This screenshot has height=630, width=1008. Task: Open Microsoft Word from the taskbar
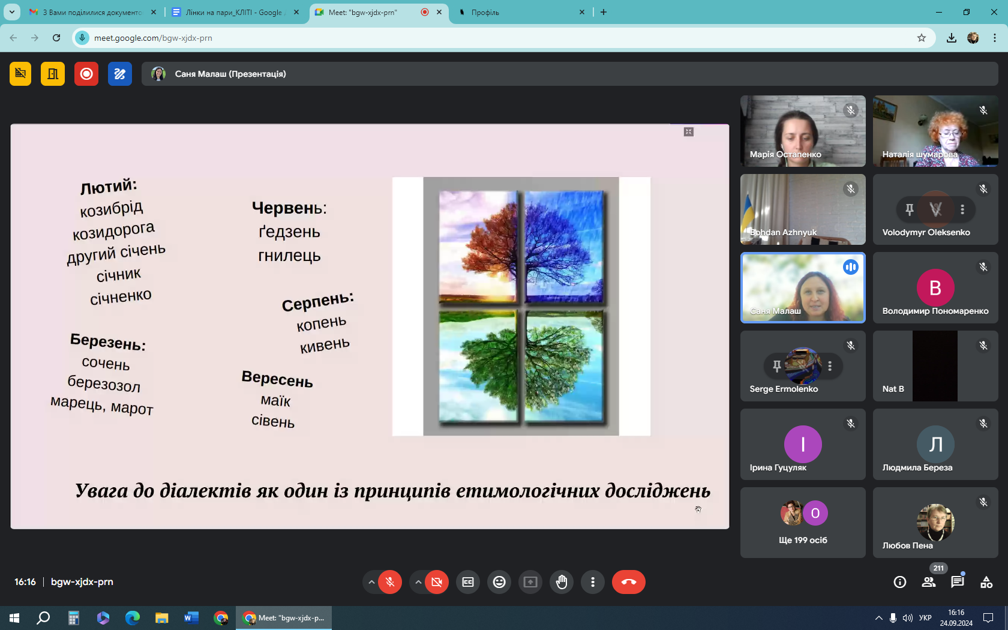tap(191, 618)
